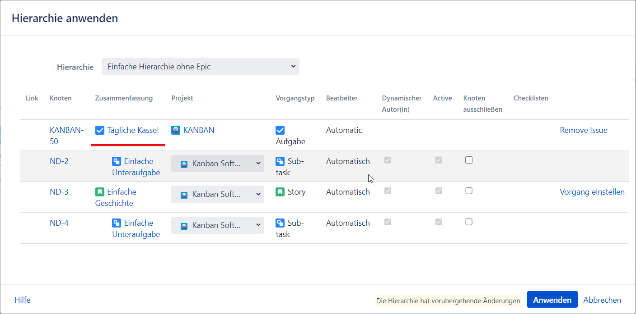Click Abbrechen to cancel the dialog
Screen dimensions: 636x314
point(602,300)
